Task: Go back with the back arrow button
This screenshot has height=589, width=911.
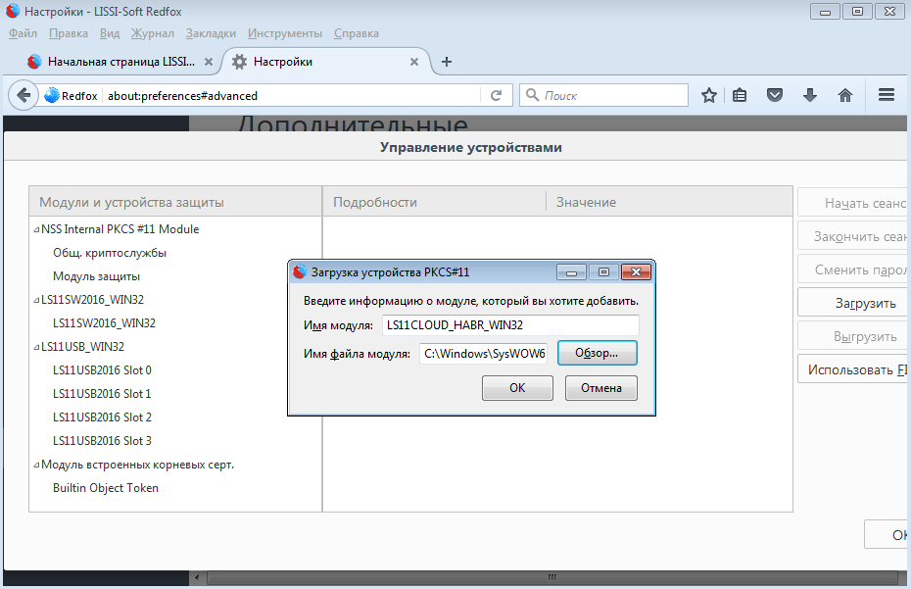Action: (24, 95)
